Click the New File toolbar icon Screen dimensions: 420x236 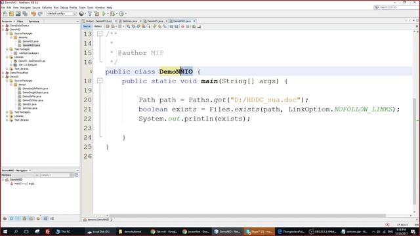(5, 14)
